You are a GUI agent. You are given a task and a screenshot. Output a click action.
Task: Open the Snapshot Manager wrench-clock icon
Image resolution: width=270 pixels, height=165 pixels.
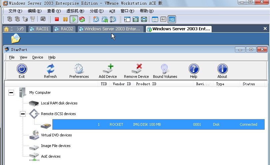[x=113, y=19]
